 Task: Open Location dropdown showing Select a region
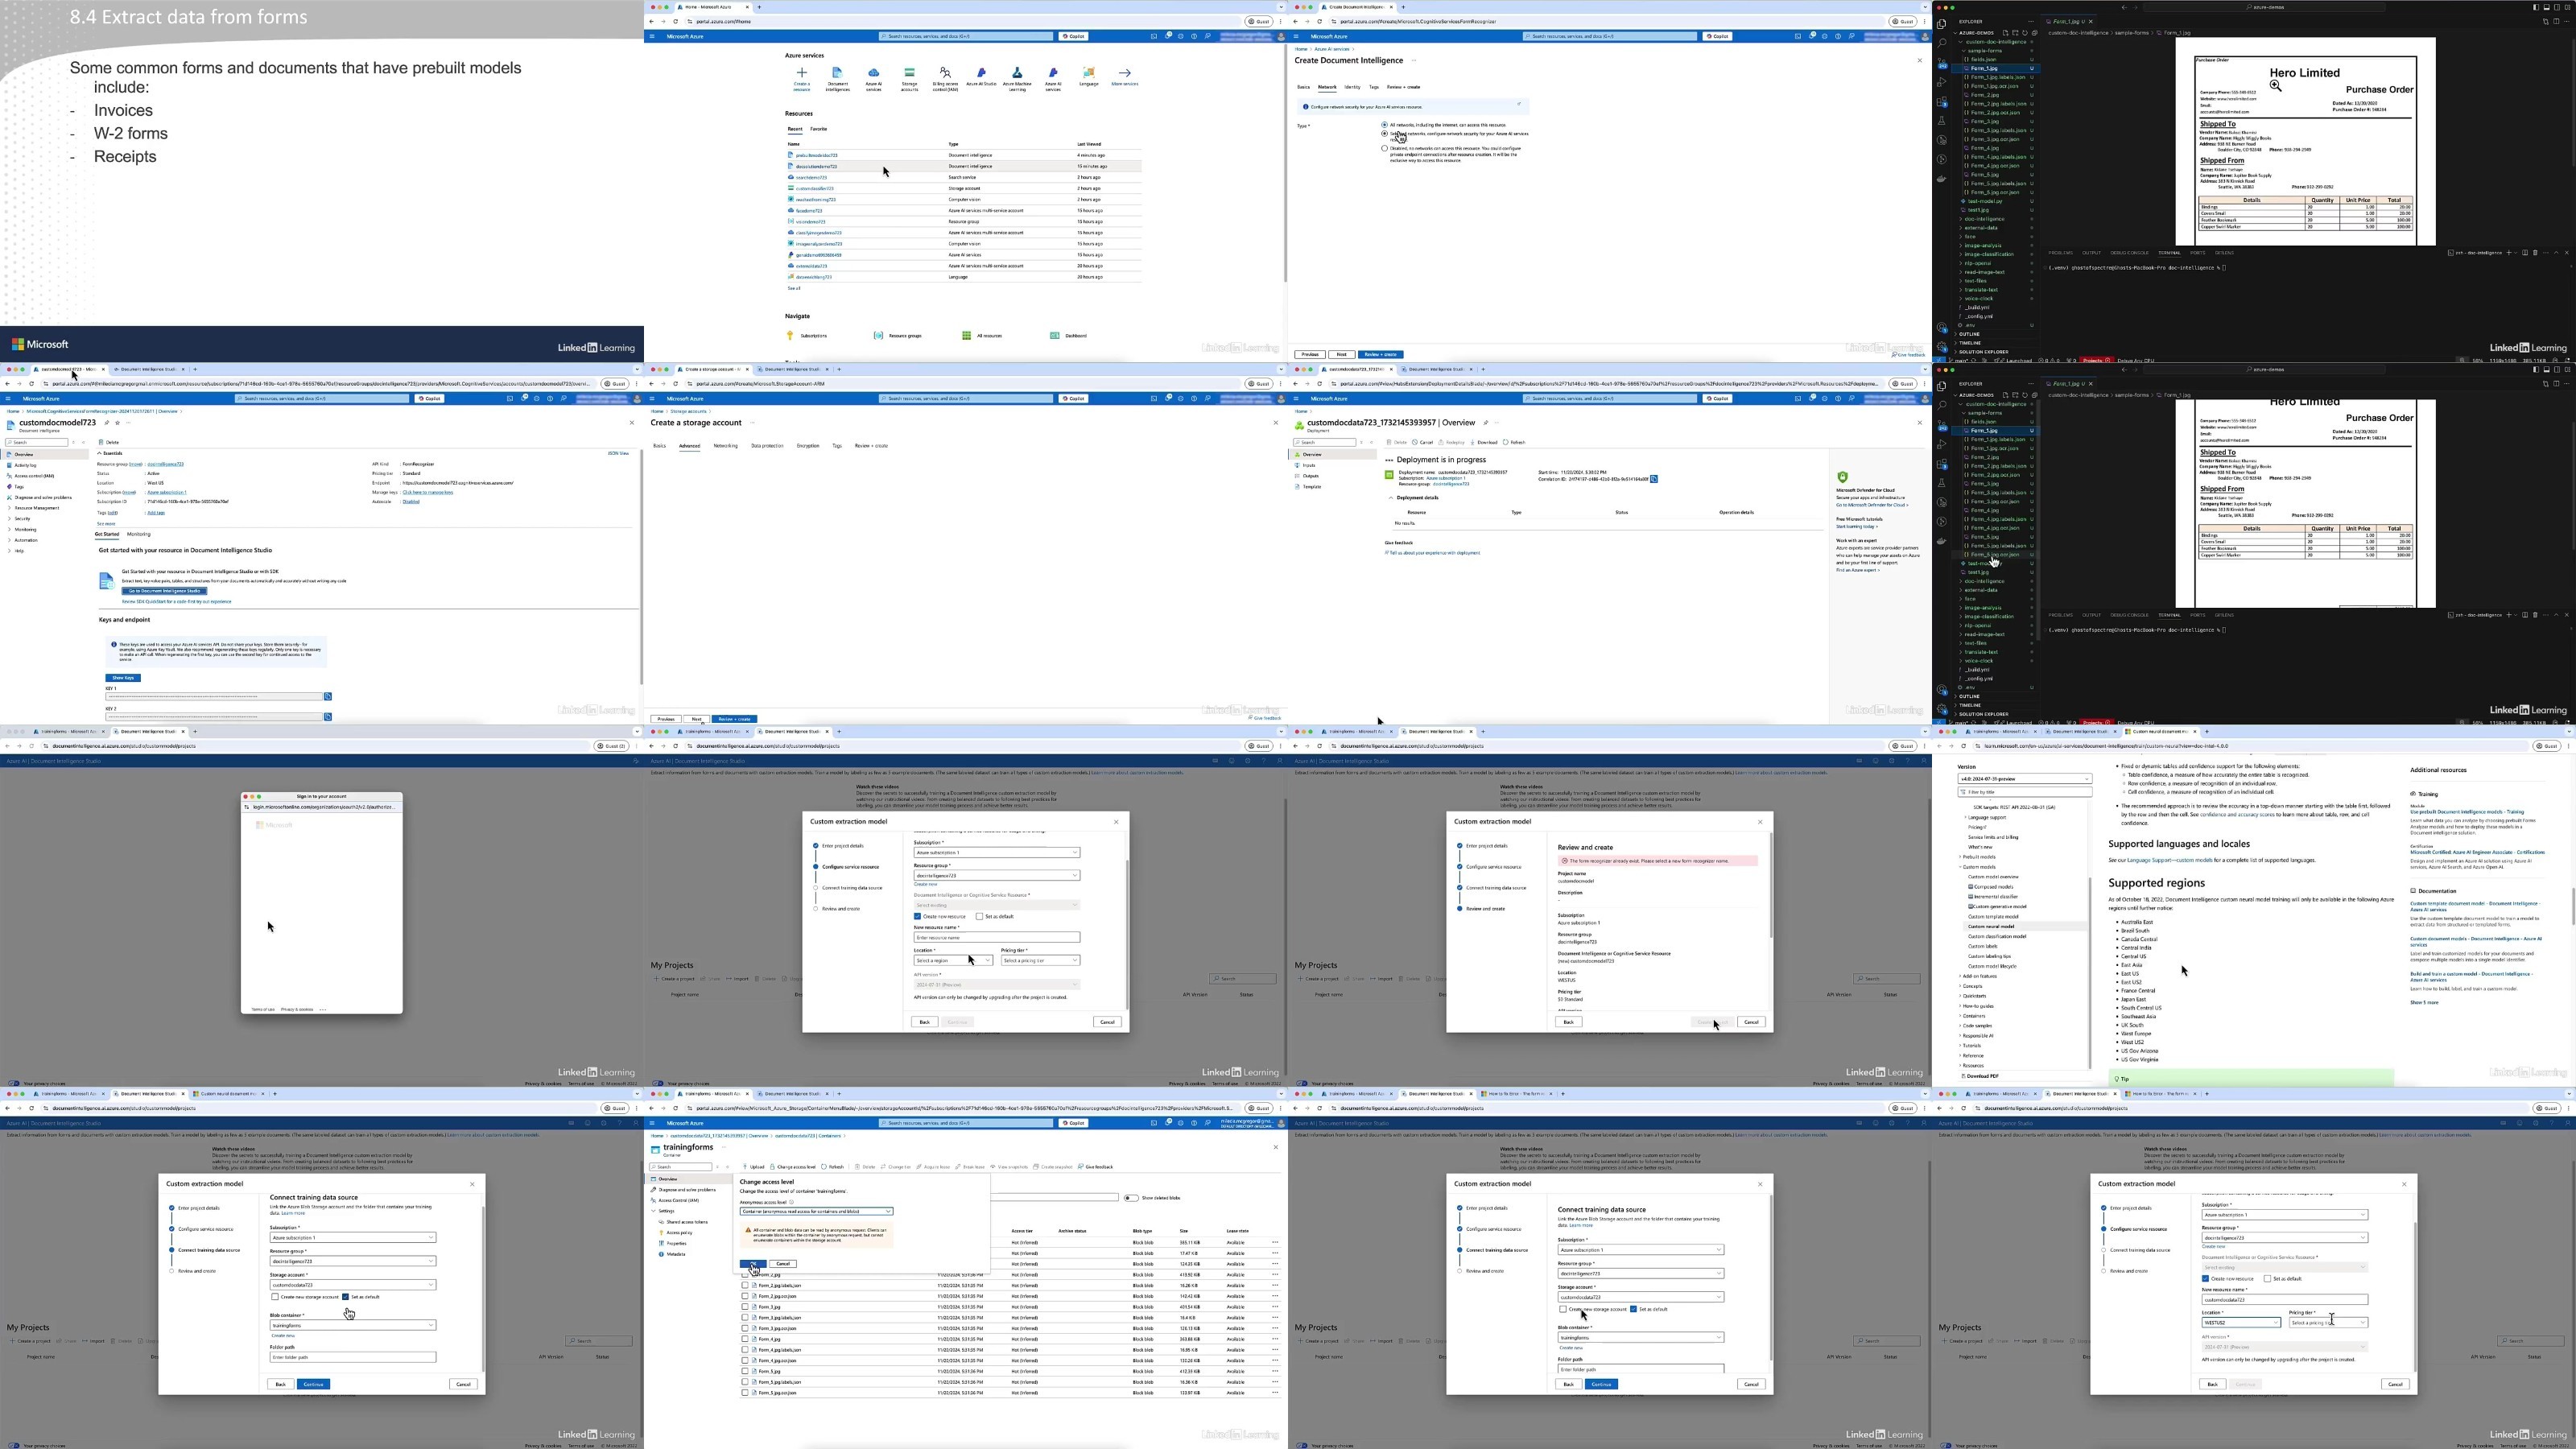tap(953, 960)
